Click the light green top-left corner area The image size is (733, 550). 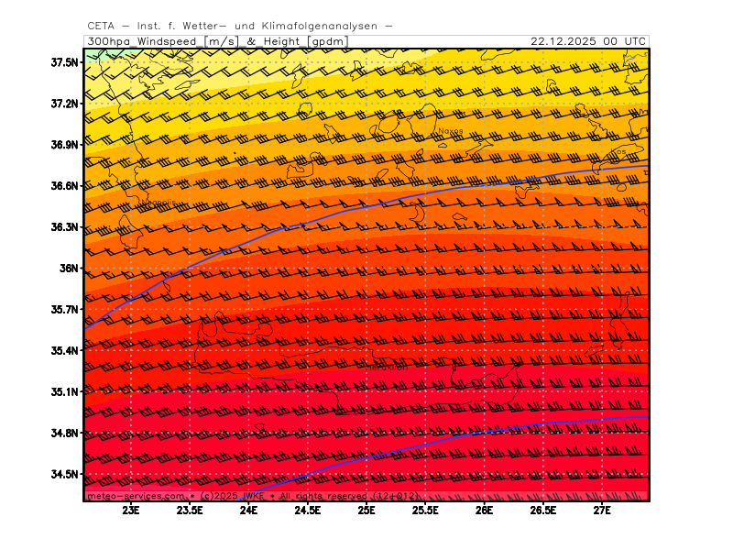[x=92, y=53]
